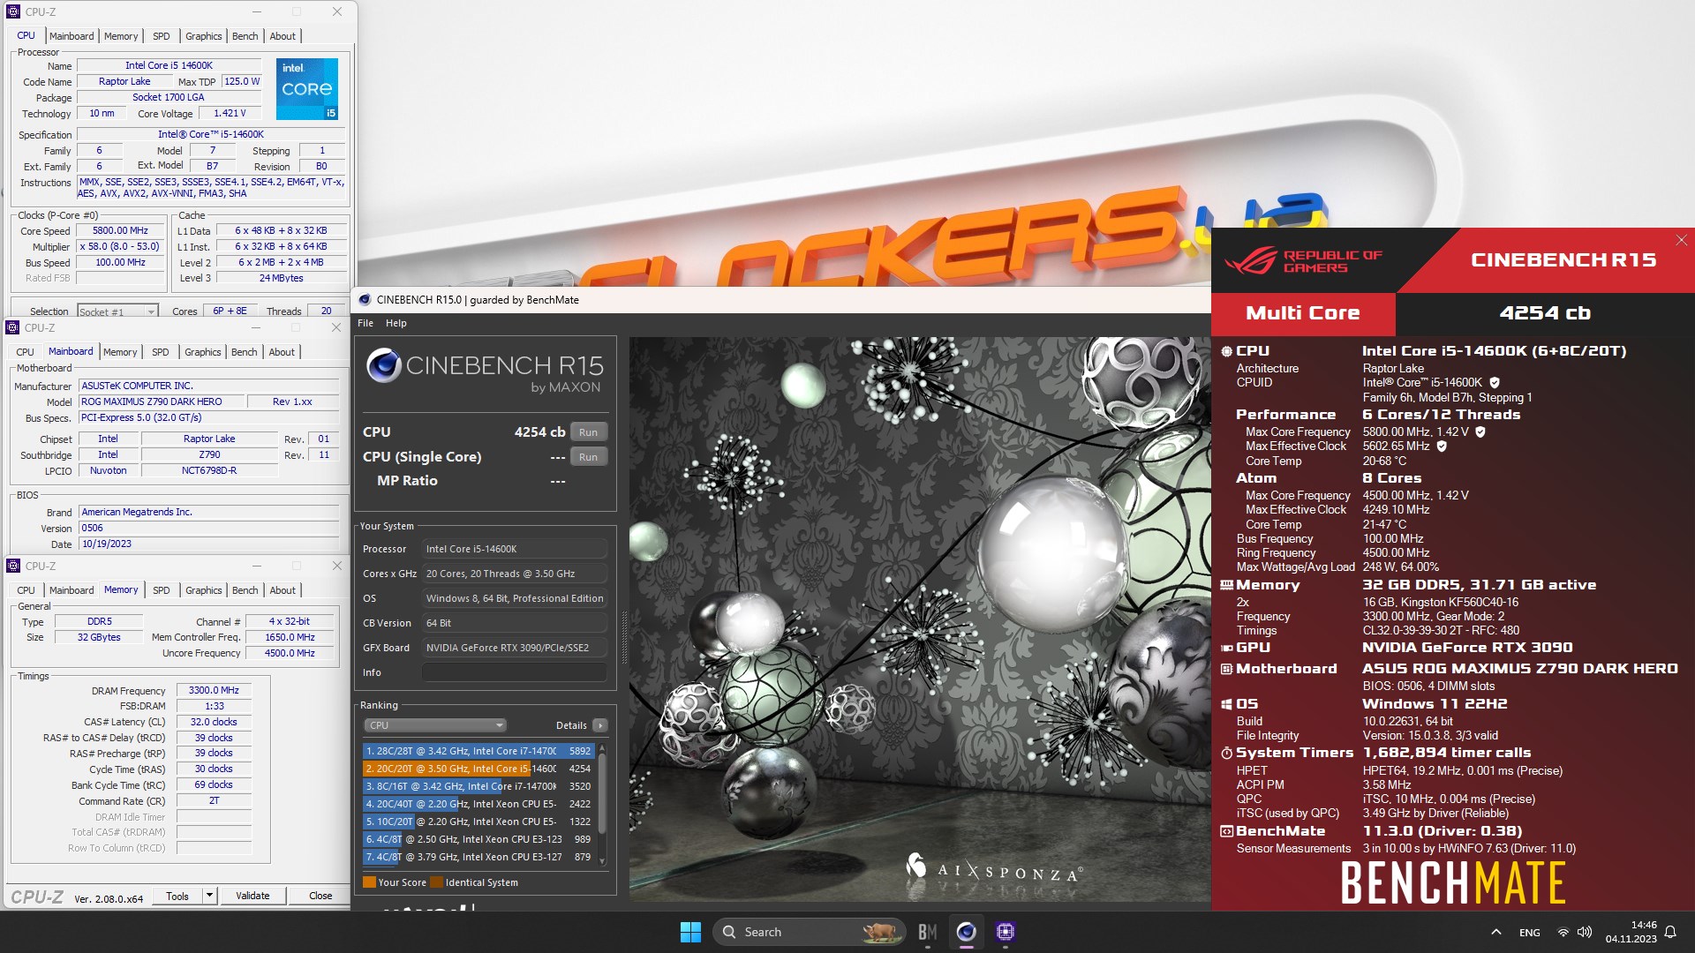1695x953 pixels.
Task: Select ranking entry 6 with score 989
Action: pos(478,839)
